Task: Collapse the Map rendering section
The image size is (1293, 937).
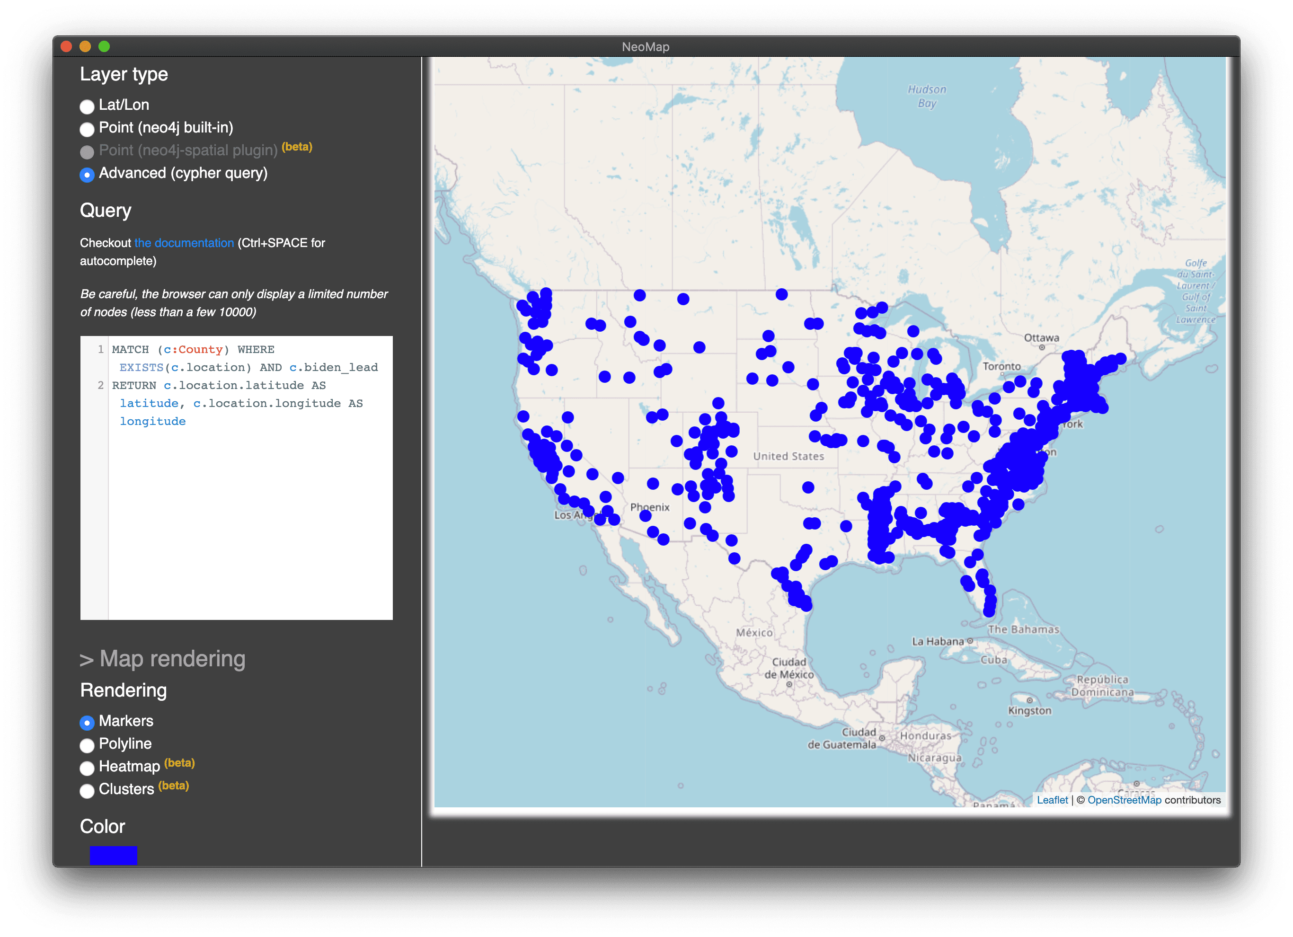Action: pos(162,659)
